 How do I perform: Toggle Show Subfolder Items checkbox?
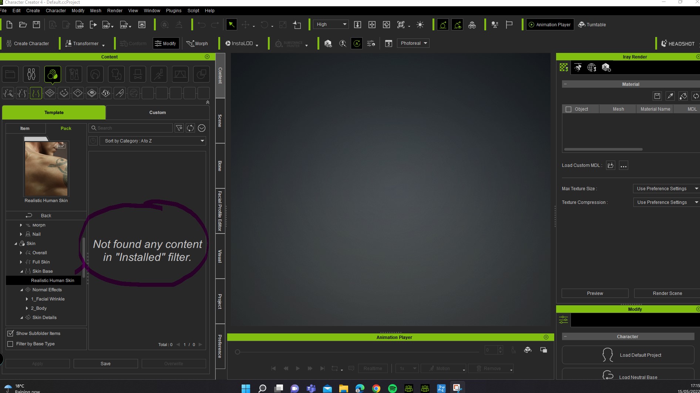click(10, 333)
